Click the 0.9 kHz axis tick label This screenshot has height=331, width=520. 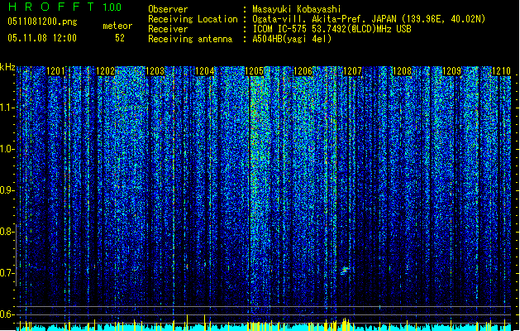(7, 190)
